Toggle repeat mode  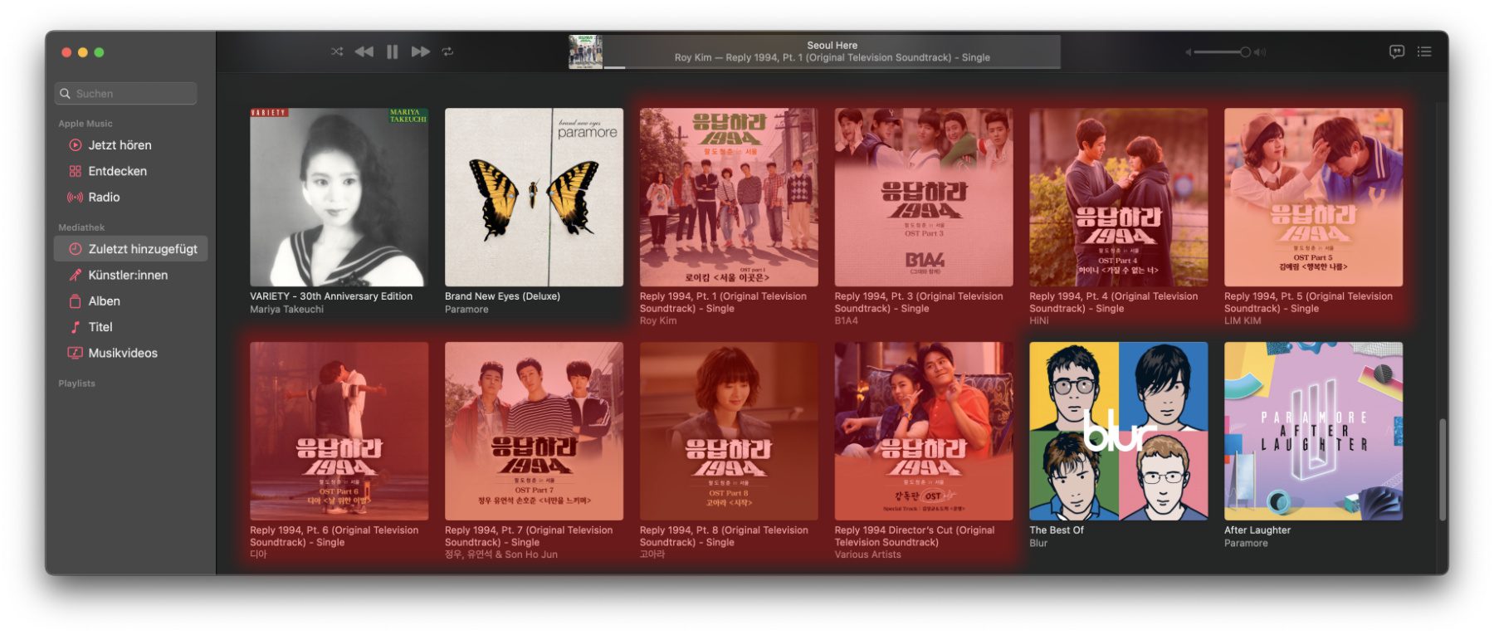447,51
